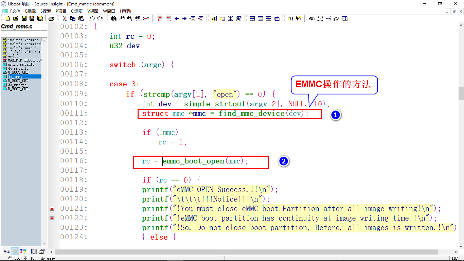This screenshot has width=464, height=261.
Task: Open the H帮助 menu
Action: click(x=125, y=11)
